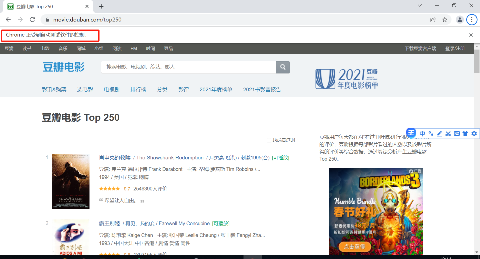Screen dimensions: 480x259
Task: Open the IME handwriting pen tool
Action: coord(439,134)
